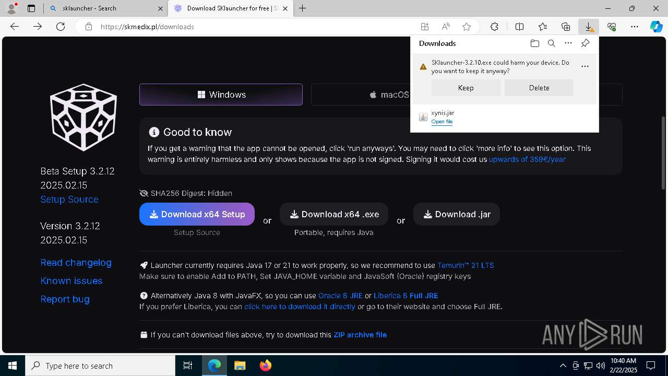Open the upwards of 359€/year link
This screenshot has width=668, height=376.
[x=527, y=159]
